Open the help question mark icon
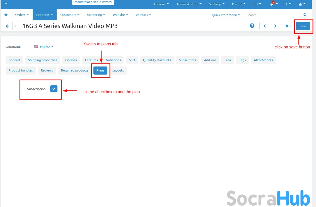 pos(252,26)
